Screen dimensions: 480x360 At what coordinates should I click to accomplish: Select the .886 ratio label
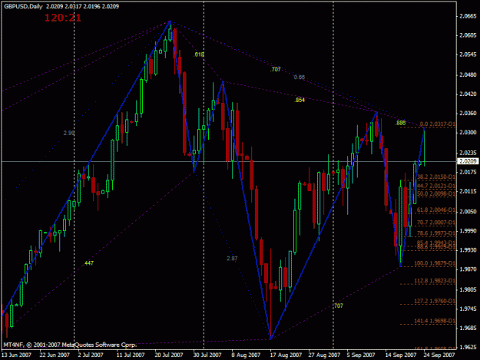400,123
